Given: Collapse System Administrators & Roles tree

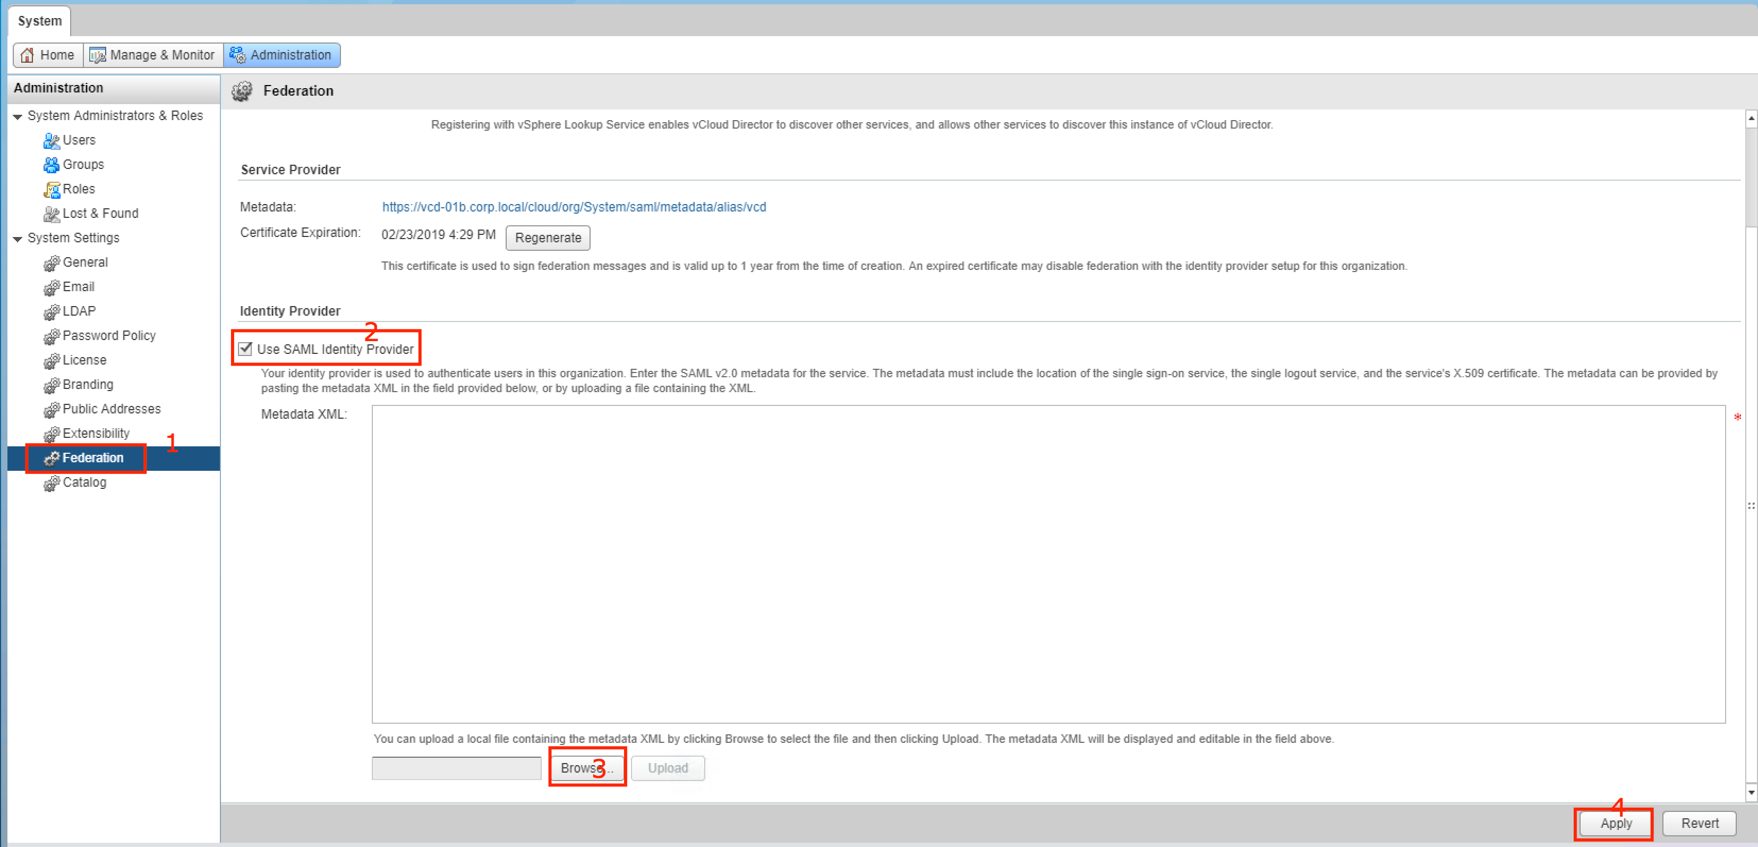Looking at the screenshot, I should tap(18, 117).
